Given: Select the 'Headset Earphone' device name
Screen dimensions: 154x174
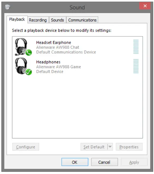Looking at the screenshot, I should pyautogui.click(x=54, y=42).
